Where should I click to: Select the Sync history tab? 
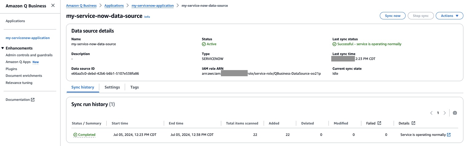83,87
